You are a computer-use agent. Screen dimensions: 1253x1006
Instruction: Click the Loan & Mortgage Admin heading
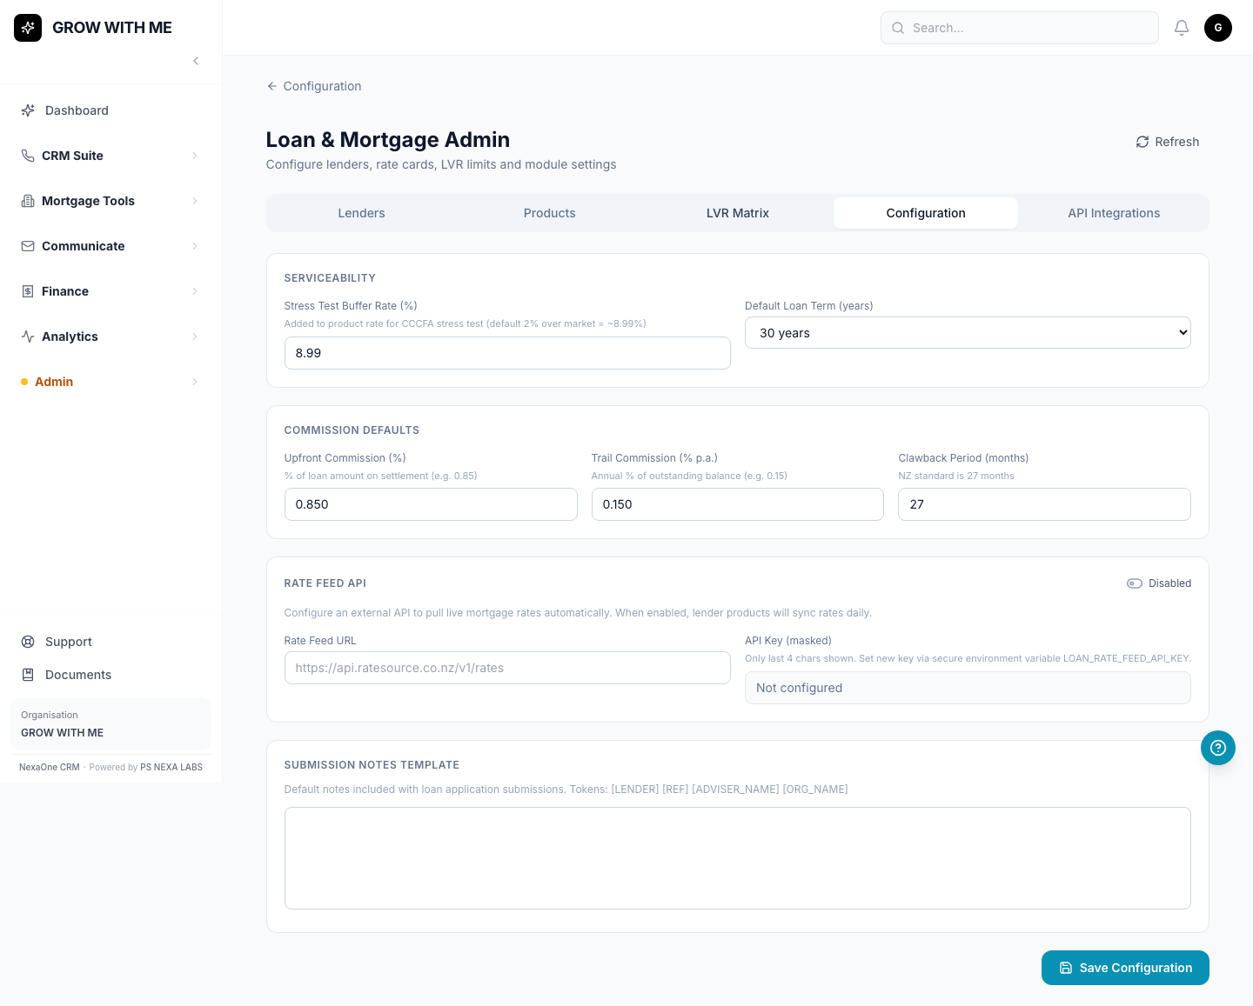tap(388, 140)
